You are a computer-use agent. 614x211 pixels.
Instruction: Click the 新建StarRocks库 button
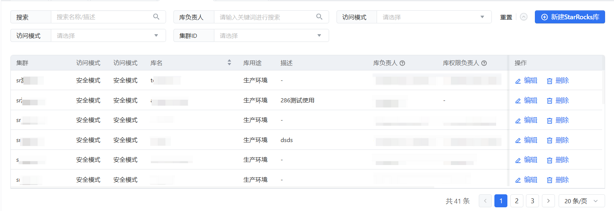569,17
